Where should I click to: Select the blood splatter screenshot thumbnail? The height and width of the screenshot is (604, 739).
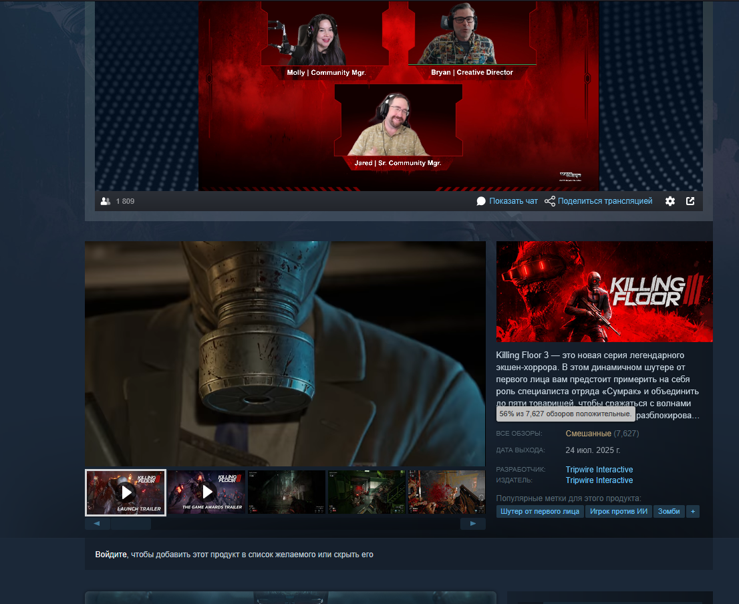[x=446, y=492]
